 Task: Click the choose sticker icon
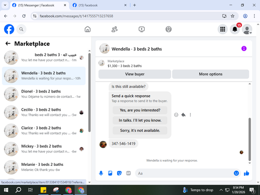[119, 173]
